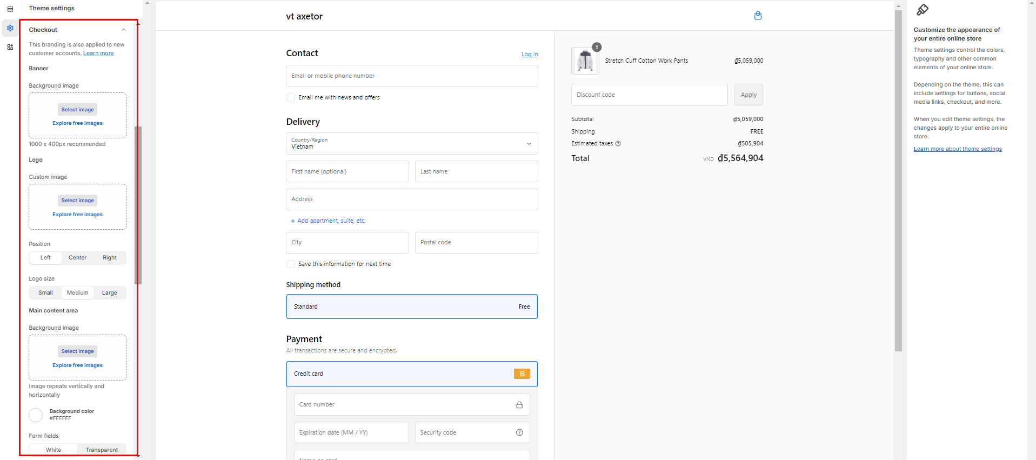Open the Country/Region dropdown
Viewport: 1036px width, 460px height.
412,144
